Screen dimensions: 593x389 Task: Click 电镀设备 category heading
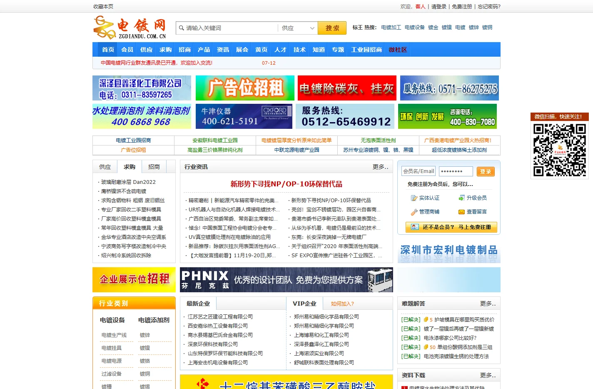point(112,320)
